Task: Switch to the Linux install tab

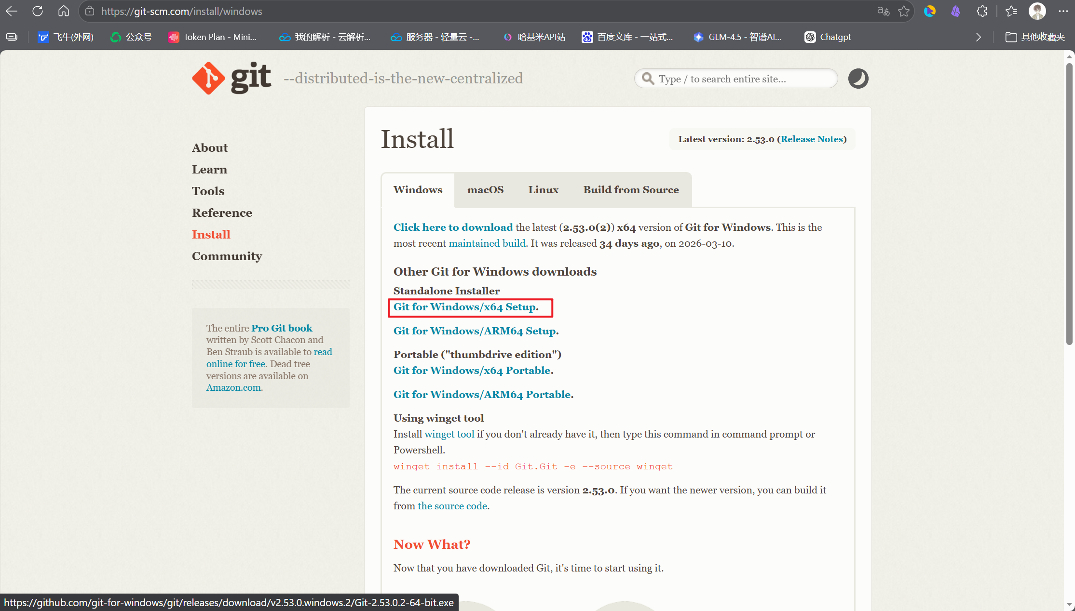Action: coord(543,190)
